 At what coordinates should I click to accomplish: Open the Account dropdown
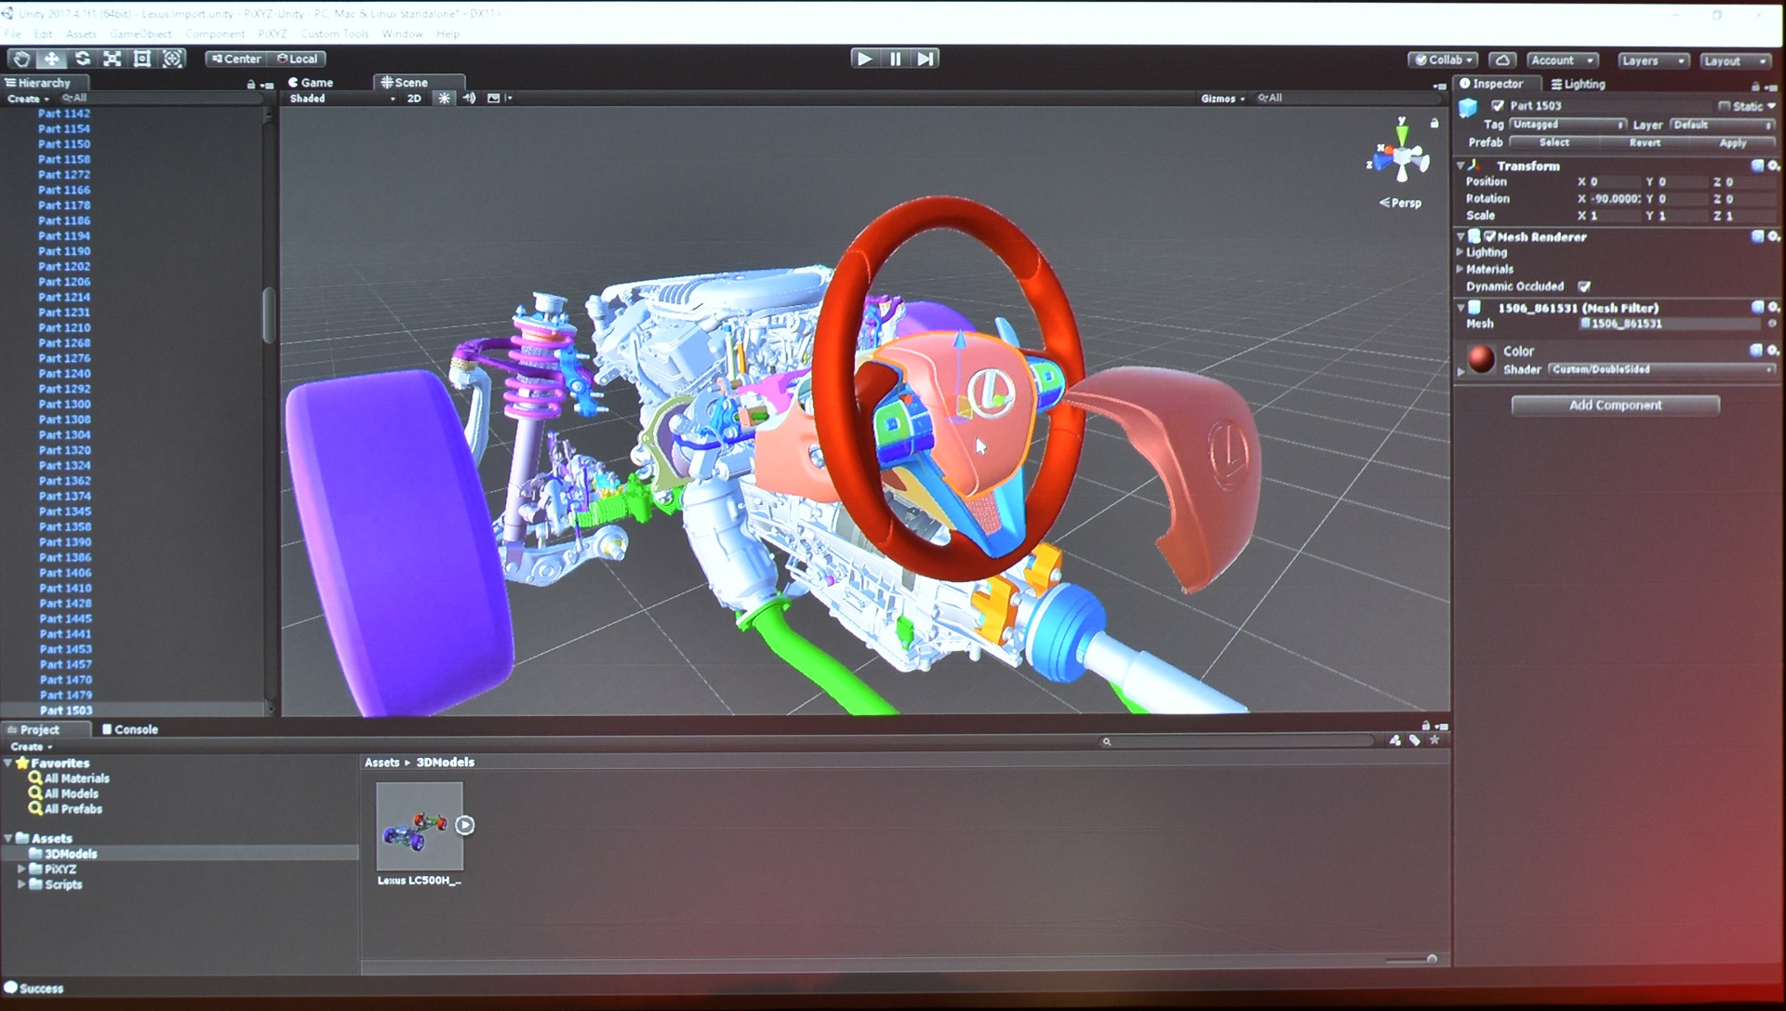(1562, 60)
